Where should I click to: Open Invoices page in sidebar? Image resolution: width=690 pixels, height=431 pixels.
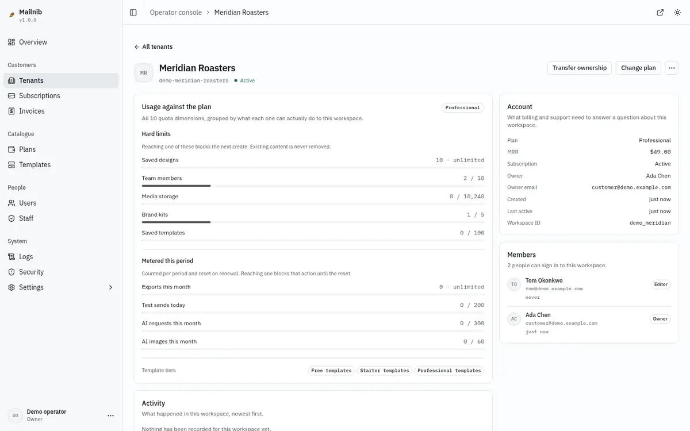pos(61,111)
